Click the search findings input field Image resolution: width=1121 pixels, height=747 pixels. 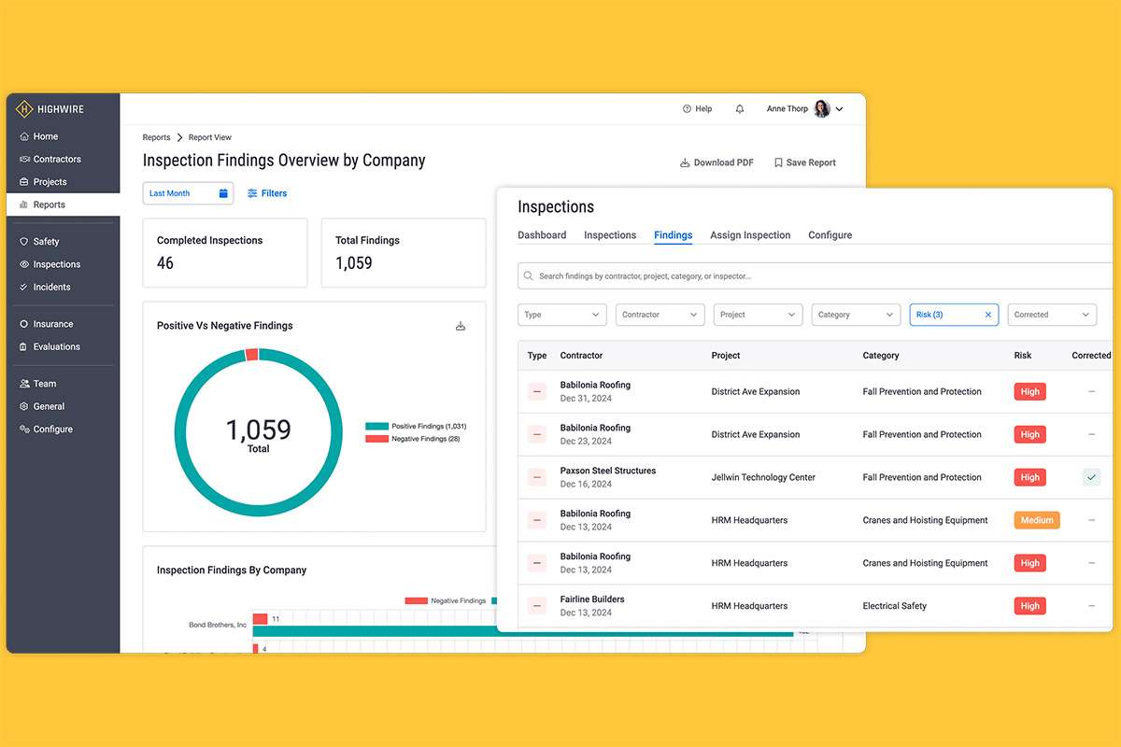coord(815,276)
